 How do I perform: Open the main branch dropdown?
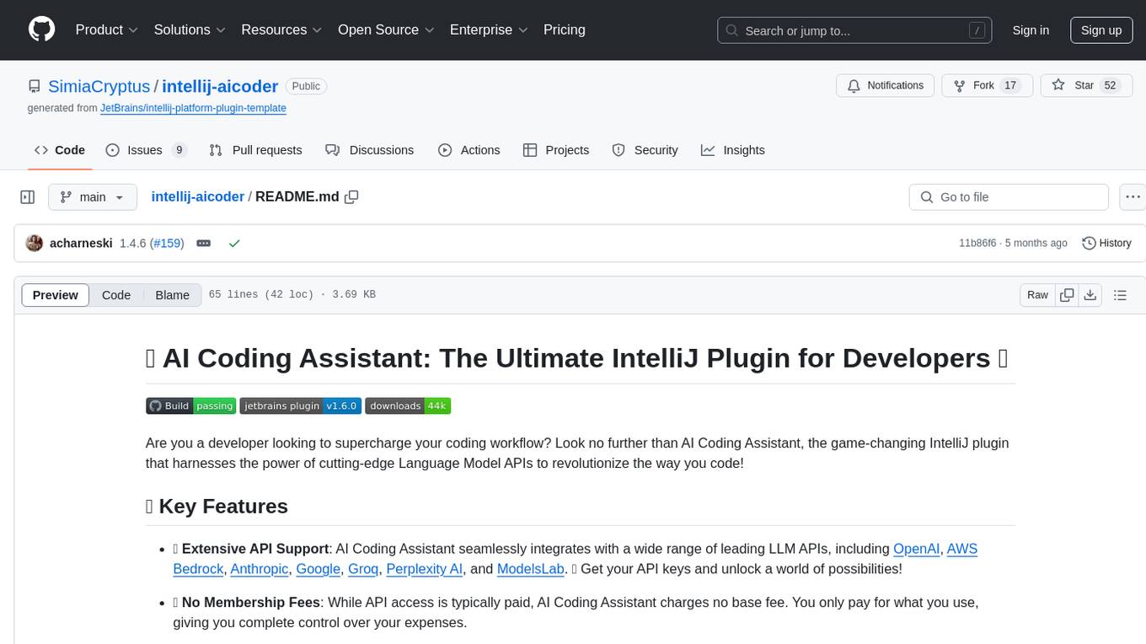[92, 197]
